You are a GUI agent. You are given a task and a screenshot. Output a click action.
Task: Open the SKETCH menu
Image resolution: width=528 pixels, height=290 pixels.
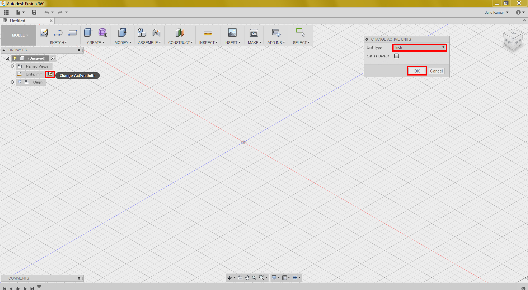click(x=58, y=43)
